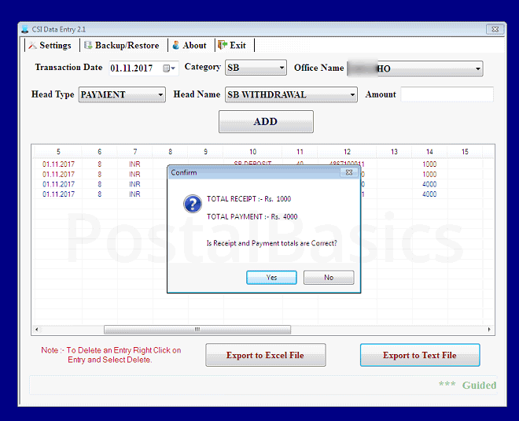Click the Backup/Restore disk icon

tap(88, 46)
